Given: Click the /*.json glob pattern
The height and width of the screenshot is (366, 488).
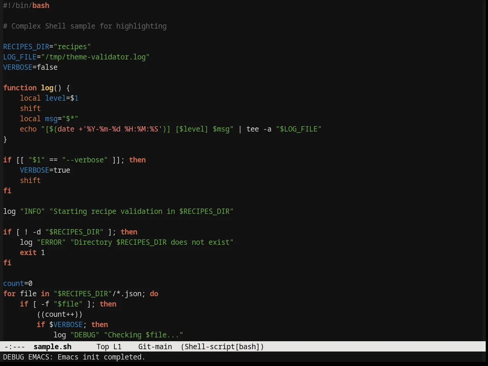Looking at the screenshot, I should point(127,294).
